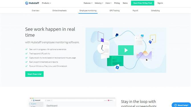Click the purple area chart in illustration
The width and height of the screenshot is (191, 107).
pos(144,55)
